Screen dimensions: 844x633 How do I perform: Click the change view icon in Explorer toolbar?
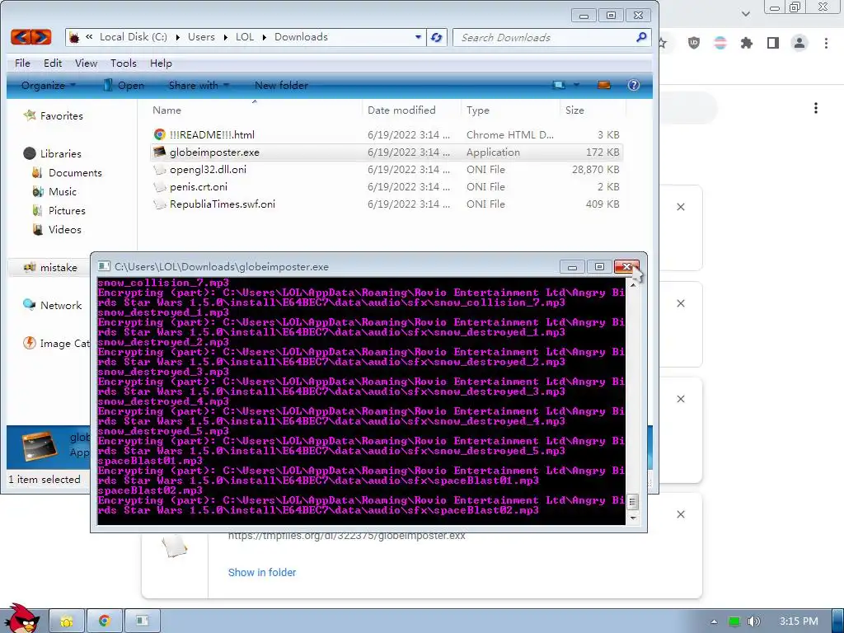tap(559, 85)
